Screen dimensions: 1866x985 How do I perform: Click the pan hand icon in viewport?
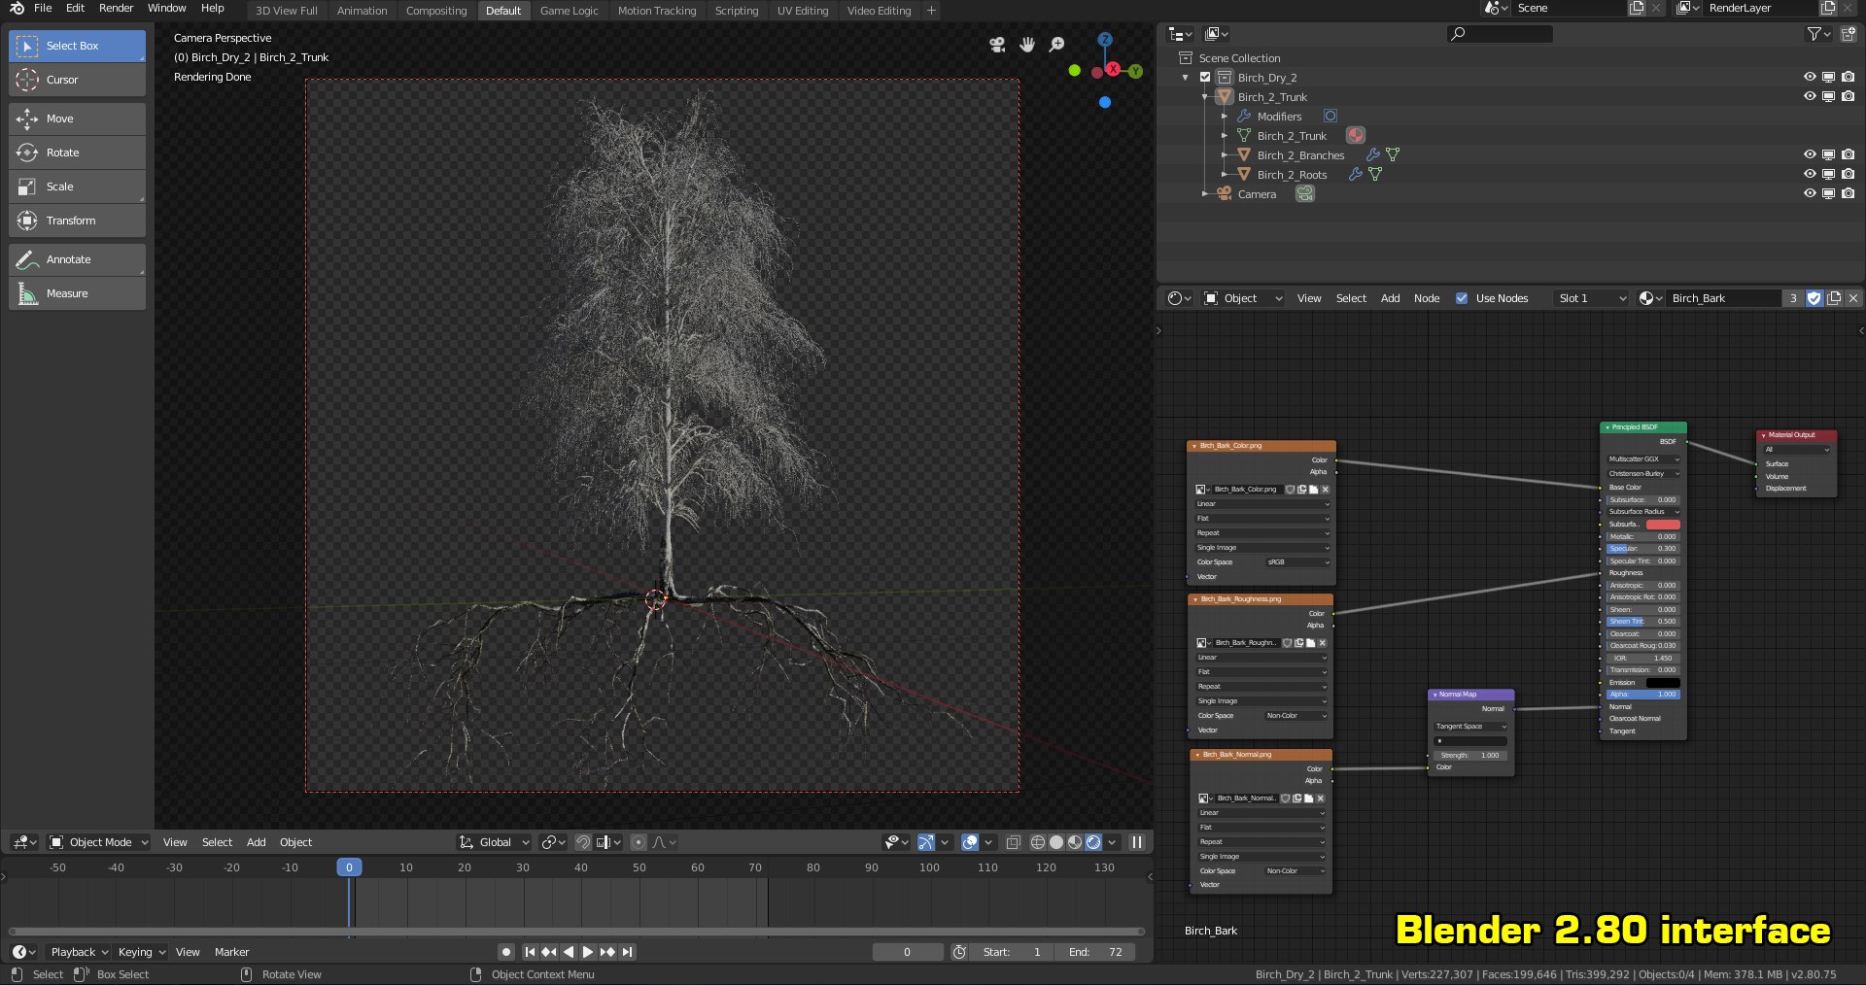pyautogui.click(x=1027, y=45)
